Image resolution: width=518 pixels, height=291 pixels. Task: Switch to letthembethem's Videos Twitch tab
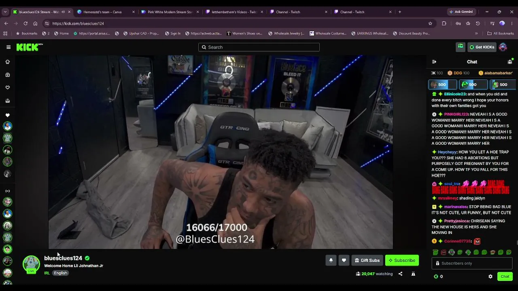click(x=234, y=12)
